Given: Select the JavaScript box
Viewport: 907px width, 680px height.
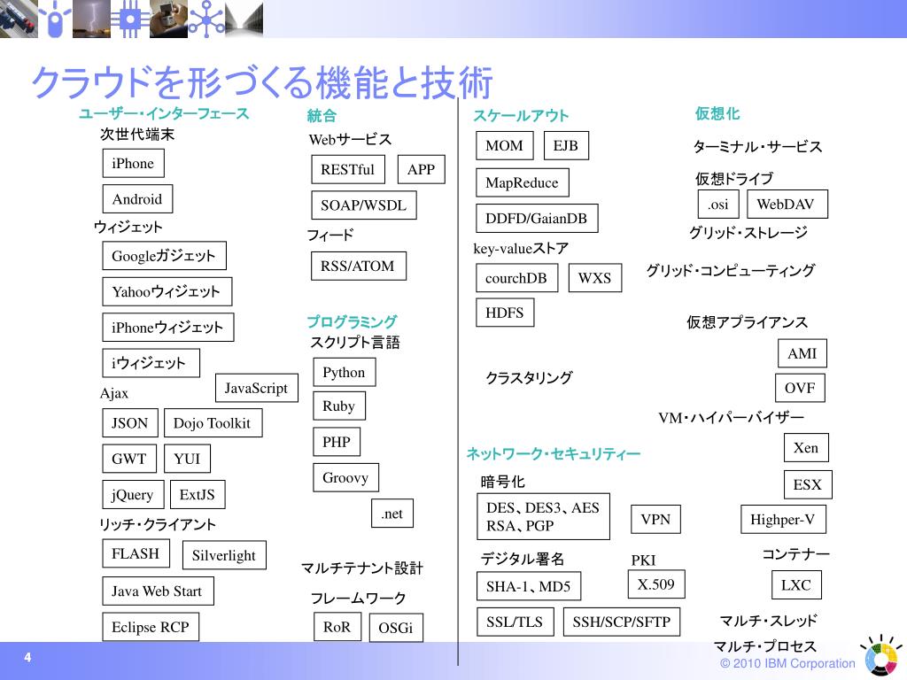Looking at the screenshot, I should pos(257,388).
